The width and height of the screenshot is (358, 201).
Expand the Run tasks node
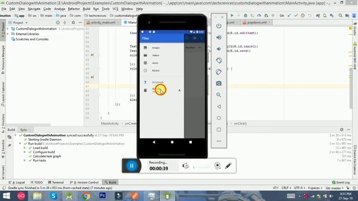coord(25,160)
